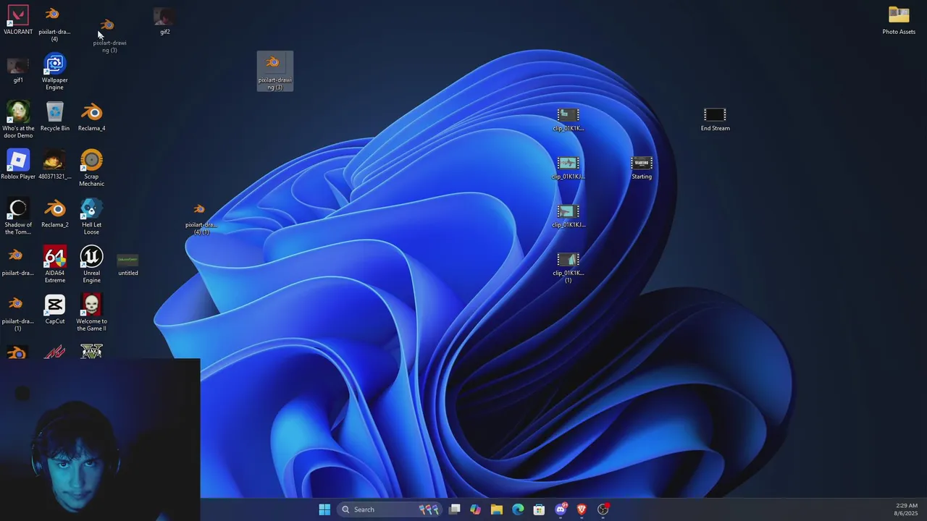Select the pixilart-dra... (4) (1) Blender file
Viewport: 927px width, 521px height.
201,219
